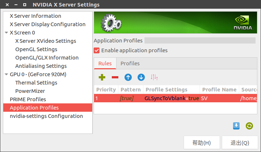Open PRIME Profiles page

[28, 99]
